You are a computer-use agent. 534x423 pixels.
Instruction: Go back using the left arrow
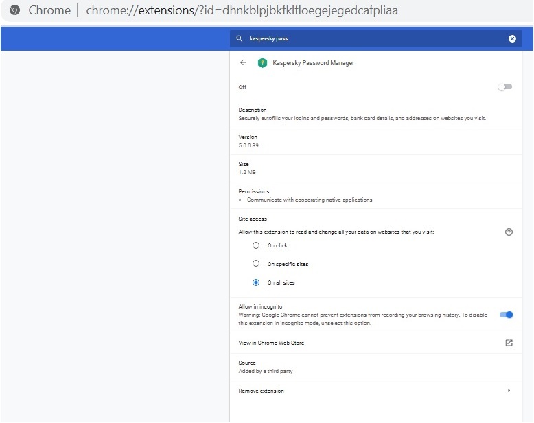tap(243, 62)
